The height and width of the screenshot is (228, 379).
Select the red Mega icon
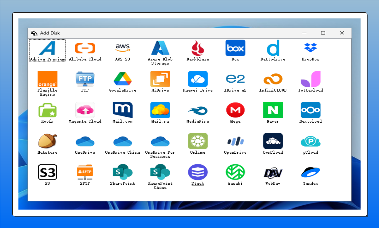point(235,110)
